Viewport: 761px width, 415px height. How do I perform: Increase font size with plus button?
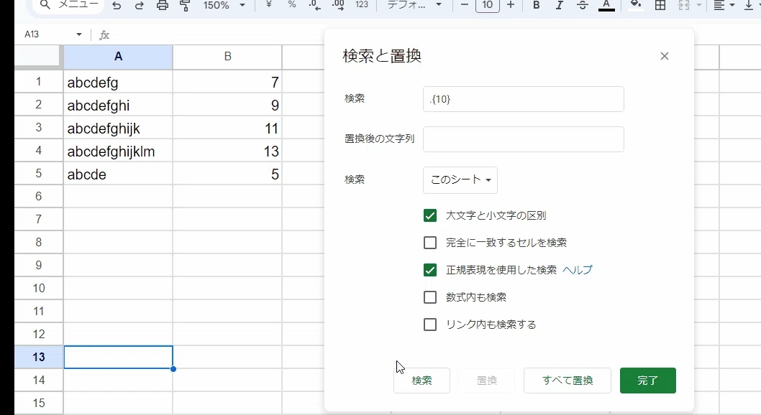pyautogui.click(x=511, y=5)
